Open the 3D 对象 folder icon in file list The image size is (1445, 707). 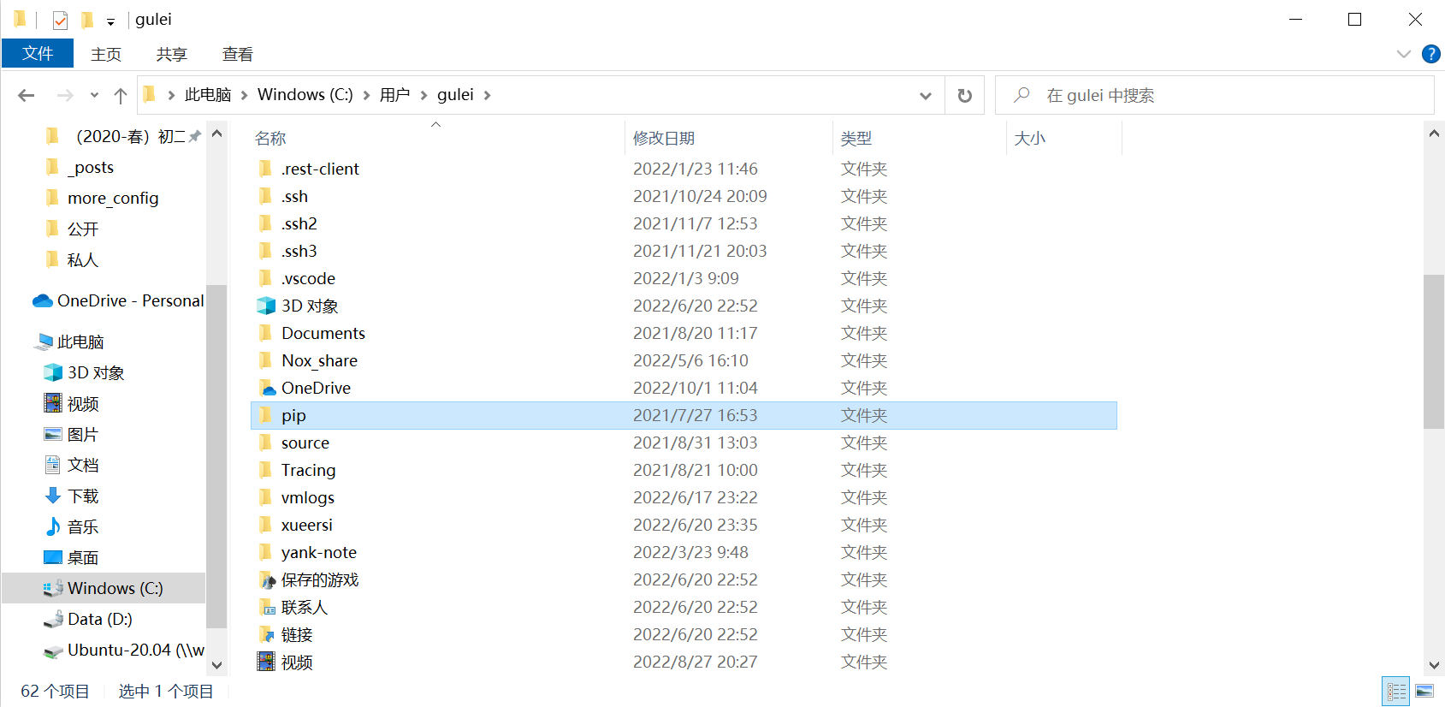(266, 306)
